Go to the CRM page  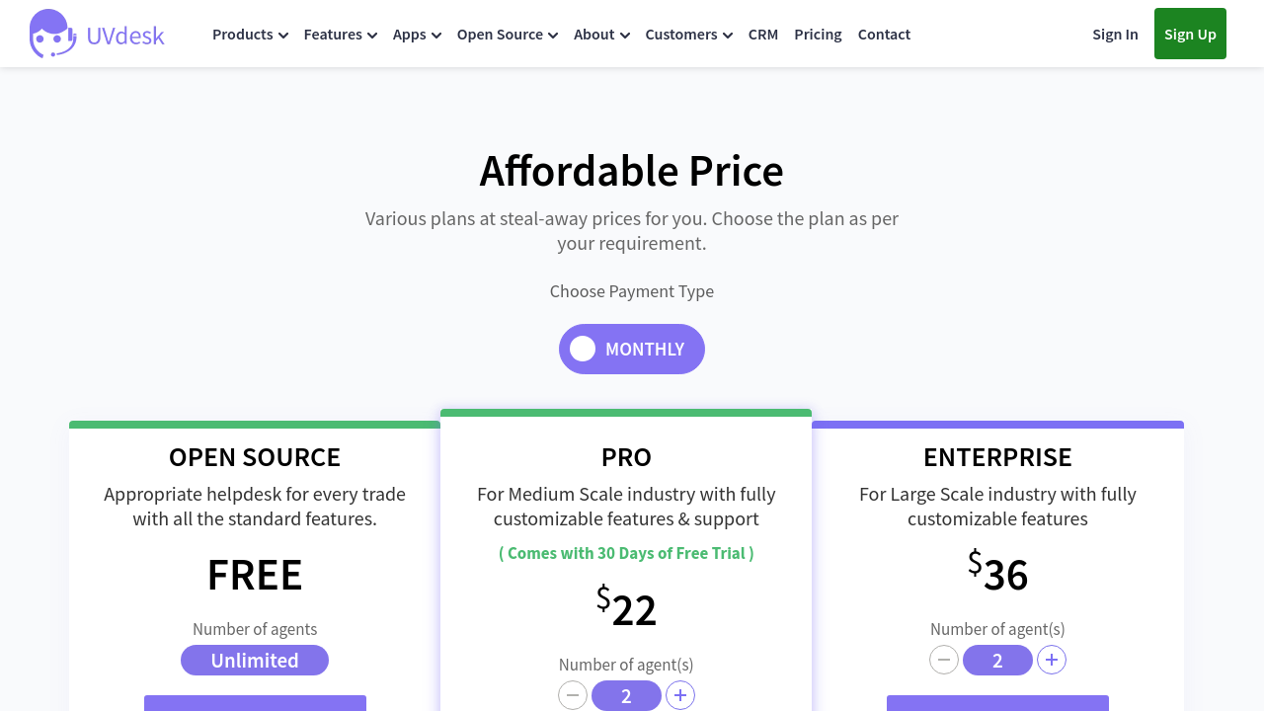(x=763, y=35)
